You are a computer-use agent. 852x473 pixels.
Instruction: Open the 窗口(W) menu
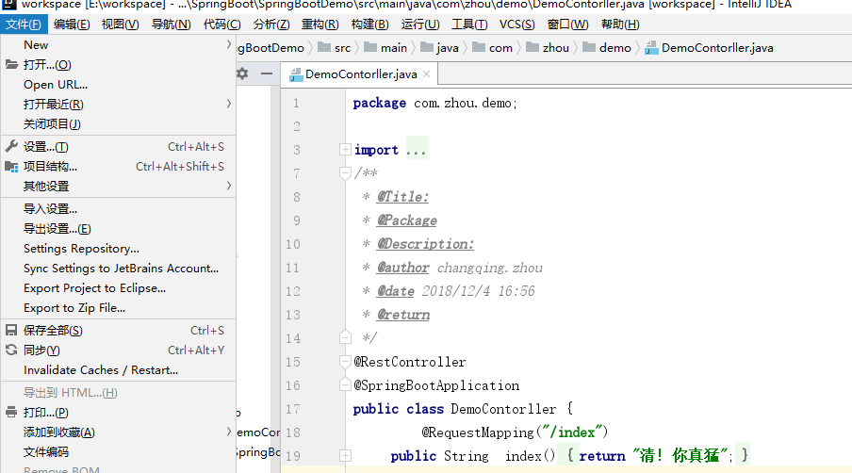click(x=567, y=24)
